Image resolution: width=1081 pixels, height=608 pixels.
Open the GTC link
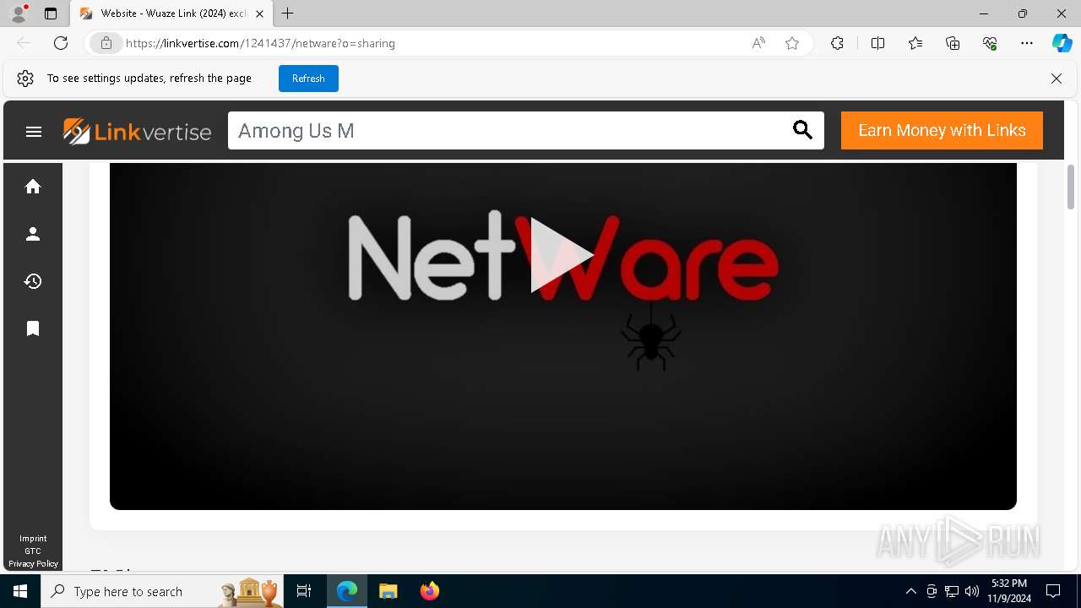33,551
